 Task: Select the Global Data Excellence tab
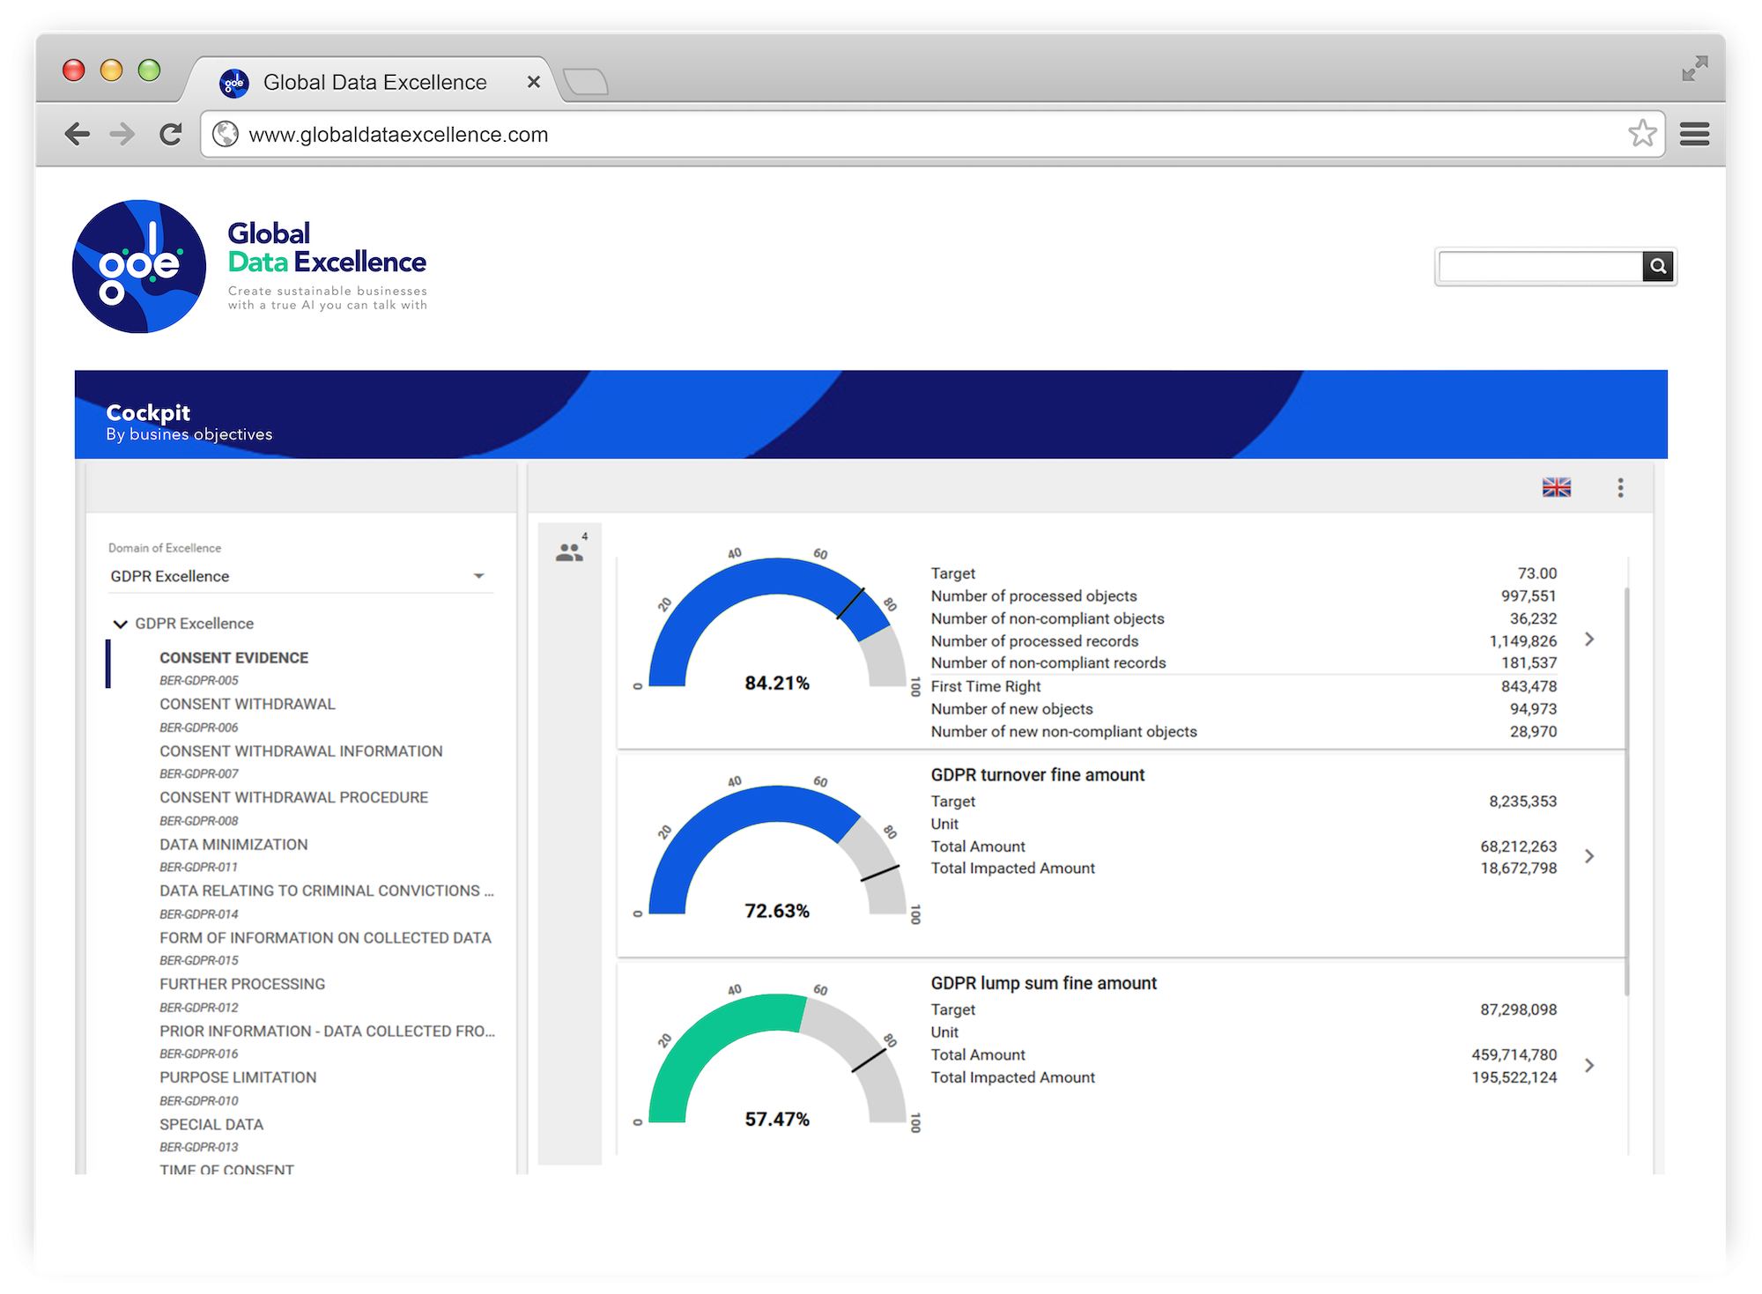coord(374,83)
